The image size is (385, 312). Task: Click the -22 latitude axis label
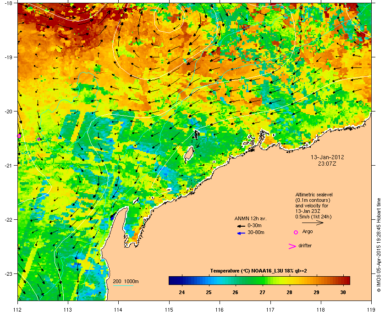(x=8, y=219)
